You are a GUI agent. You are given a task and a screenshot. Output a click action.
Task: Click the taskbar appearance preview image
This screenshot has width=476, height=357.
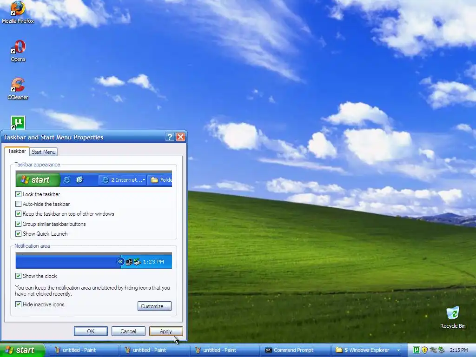94,179
